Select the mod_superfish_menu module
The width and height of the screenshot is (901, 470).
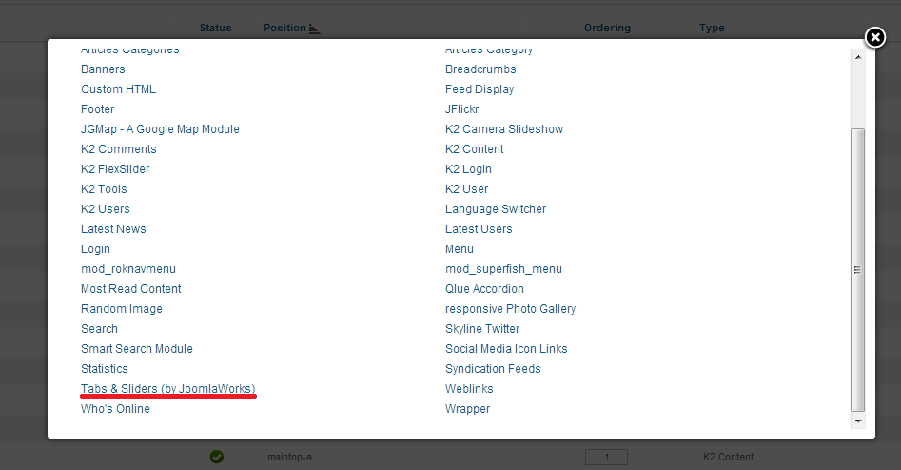coord(503,269)
